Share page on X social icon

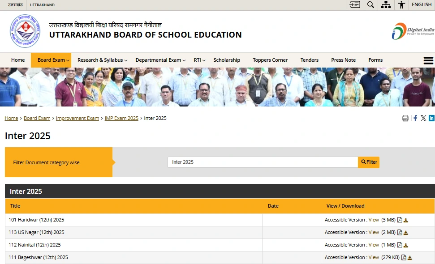423,118
